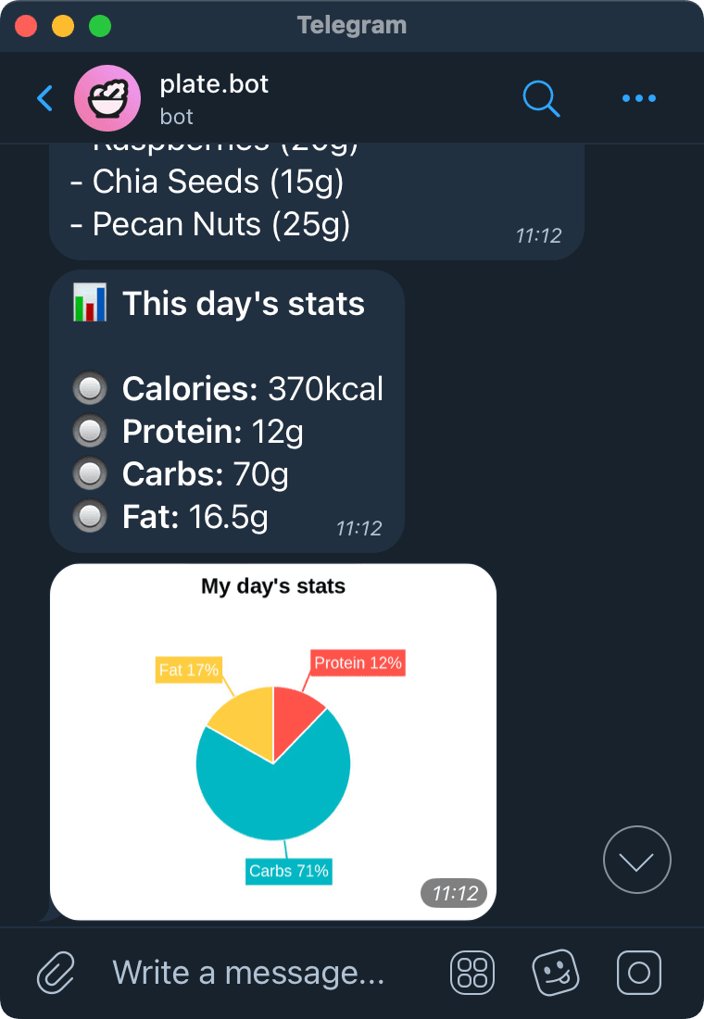Click Telegram in the window title bar
The width and height of the screenshot is (704, 1019).
coord(352,25)
